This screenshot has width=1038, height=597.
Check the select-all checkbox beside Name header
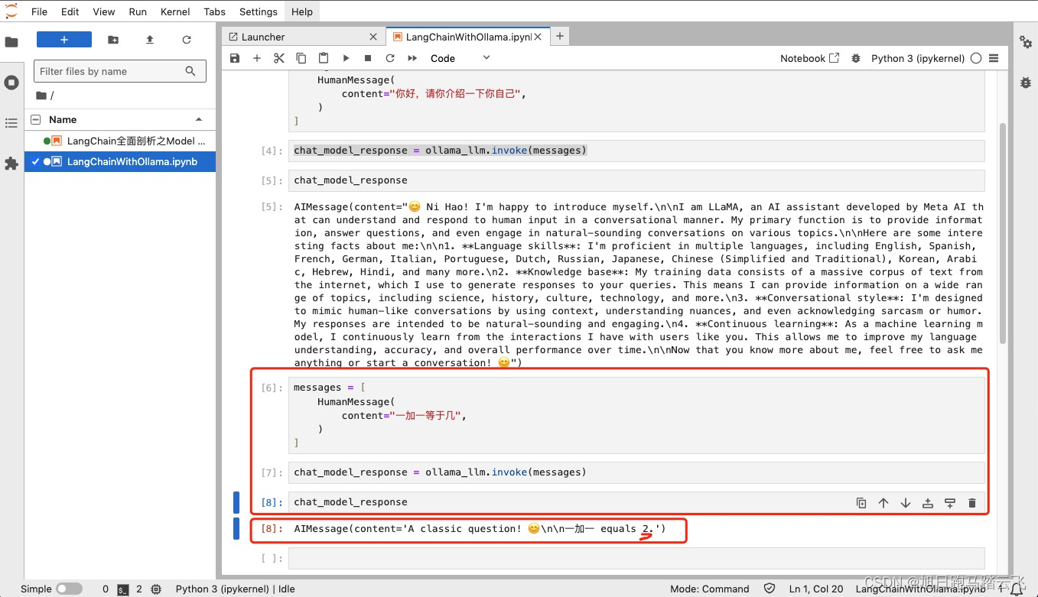coord(35,120)
